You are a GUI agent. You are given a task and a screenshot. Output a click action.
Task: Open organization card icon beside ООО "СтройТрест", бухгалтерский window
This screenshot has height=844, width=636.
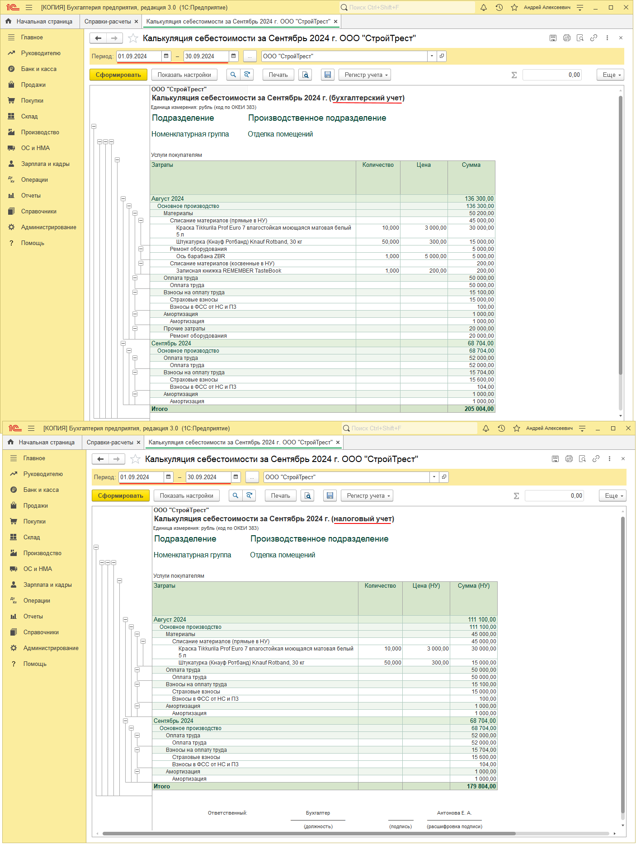[442, 56]
